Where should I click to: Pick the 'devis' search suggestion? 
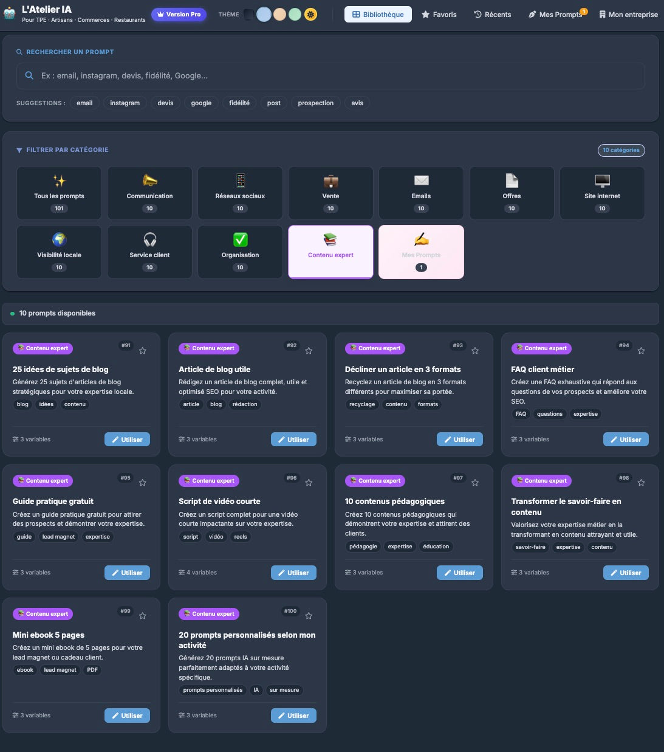pyautogui.click(x=165, y=103)
